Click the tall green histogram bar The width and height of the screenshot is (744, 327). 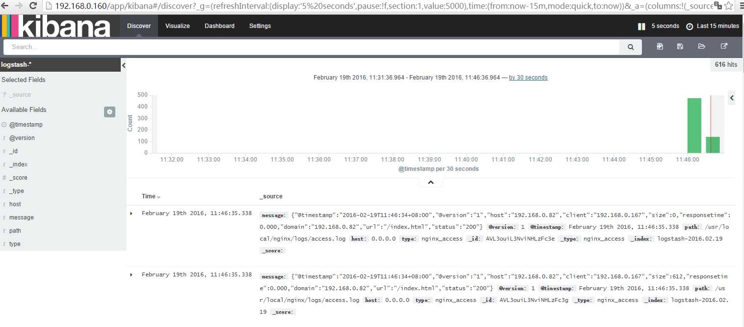[694, 126]
